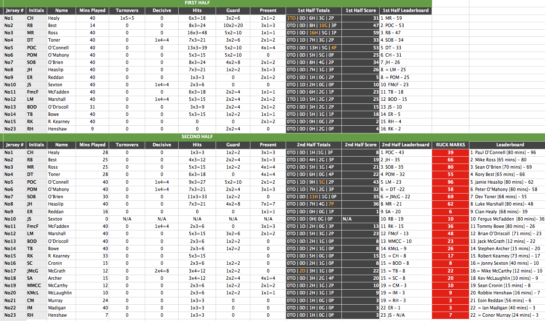Click the 2nd Half Totals header cell
Screen dimensions: 545x321
click(x=314, y=145)
